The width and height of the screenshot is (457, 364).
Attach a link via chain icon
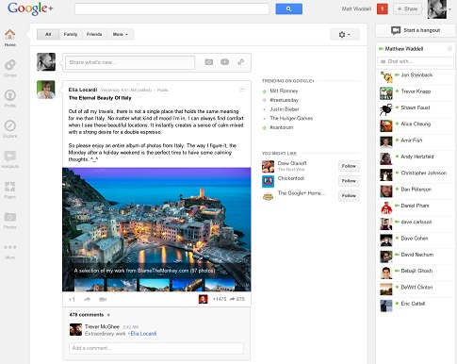[x=241, y=62]
